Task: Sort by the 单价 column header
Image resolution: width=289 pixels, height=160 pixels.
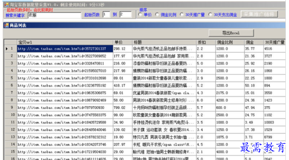Action: point(122,43)
